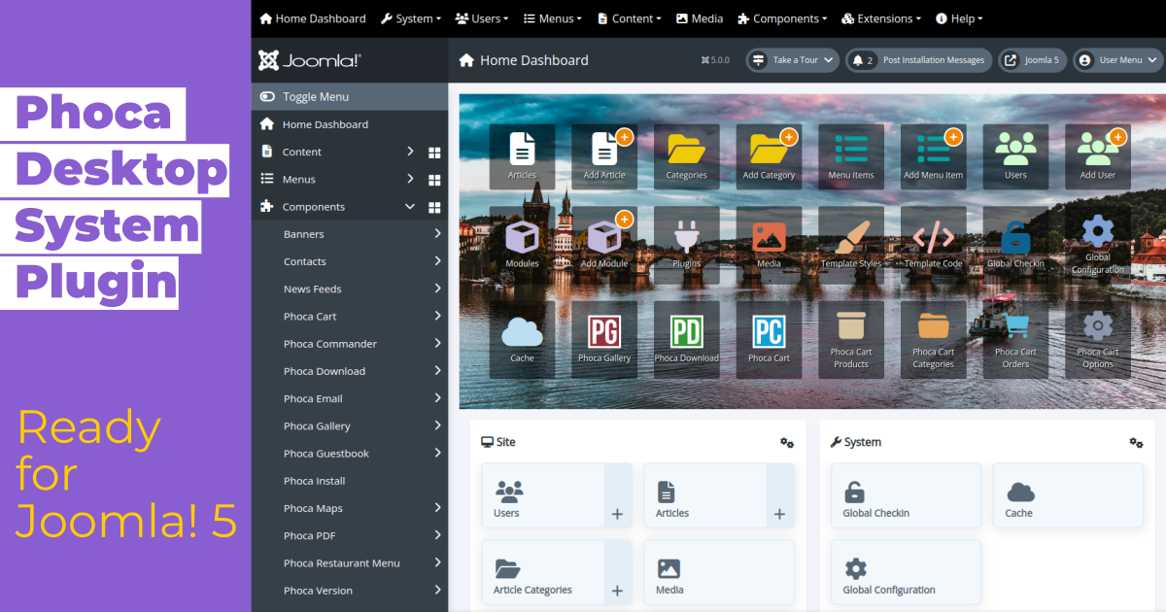The width and height of the screenshot is (1166, 612).
Task: Open the Phoca Cart PC icon
Action: pyautogui.click(x=769, y=339)
